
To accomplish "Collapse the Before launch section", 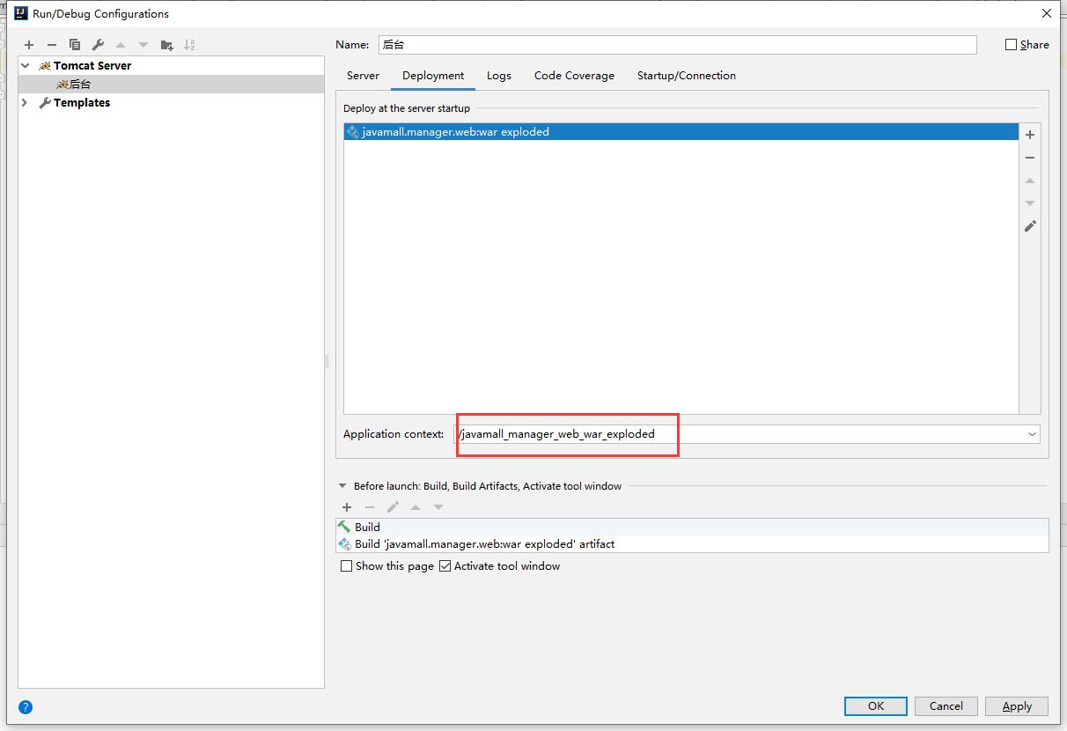I will coord(342,486).
